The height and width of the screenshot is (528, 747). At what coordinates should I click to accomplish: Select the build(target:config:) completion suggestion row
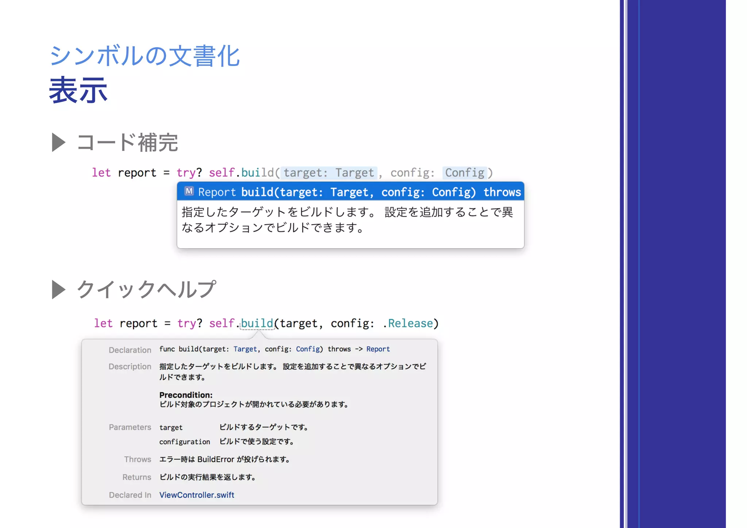[351, 191]
